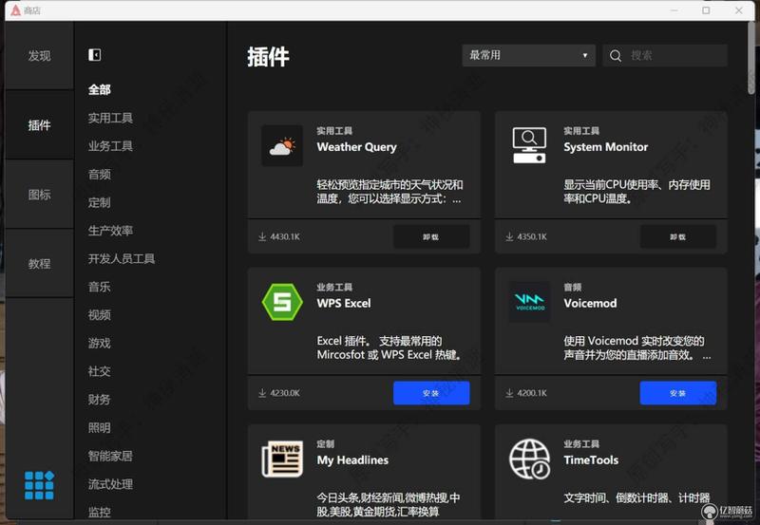Screen dimensions: 760x525
Task: Click the Voicemod download count icon
Action: point(509,393)
